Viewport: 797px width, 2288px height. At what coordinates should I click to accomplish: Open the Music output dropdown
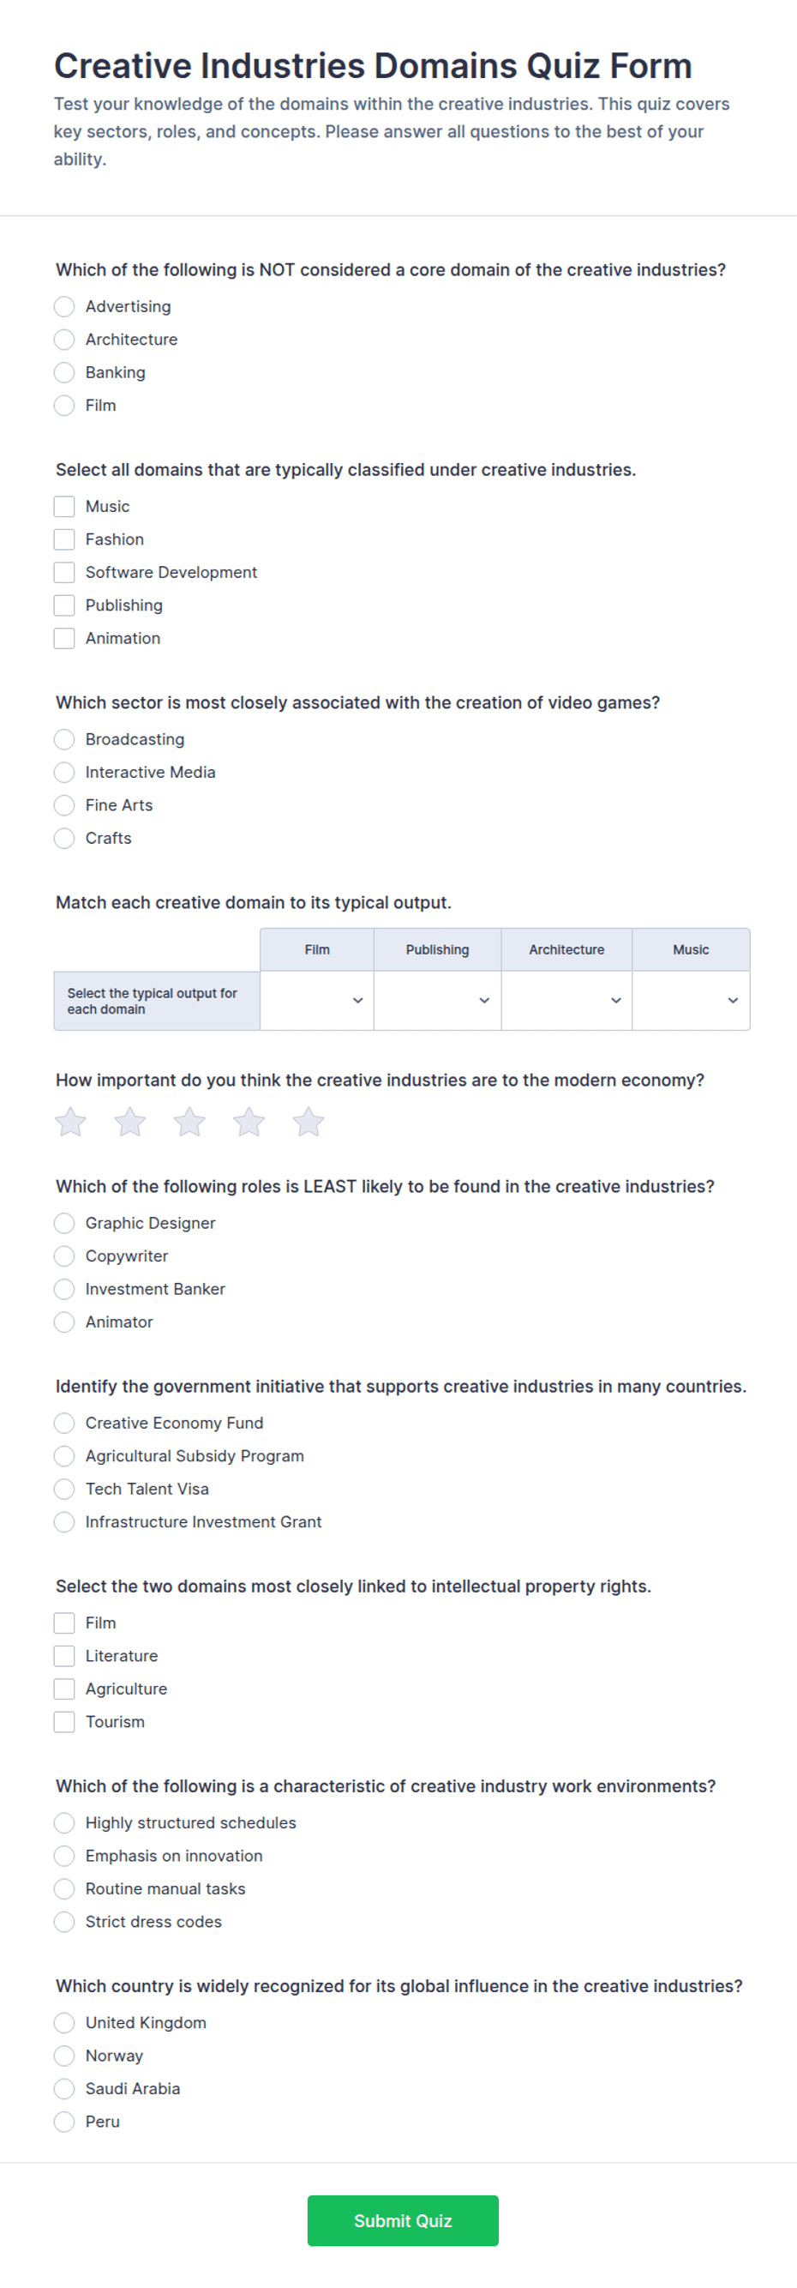tap(692, 1000)
